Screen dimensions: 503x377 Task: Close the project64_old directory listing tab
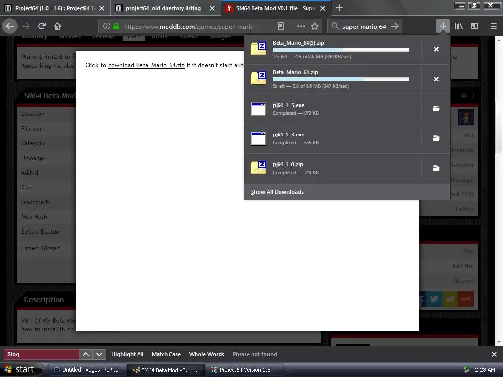pos(212,9)
